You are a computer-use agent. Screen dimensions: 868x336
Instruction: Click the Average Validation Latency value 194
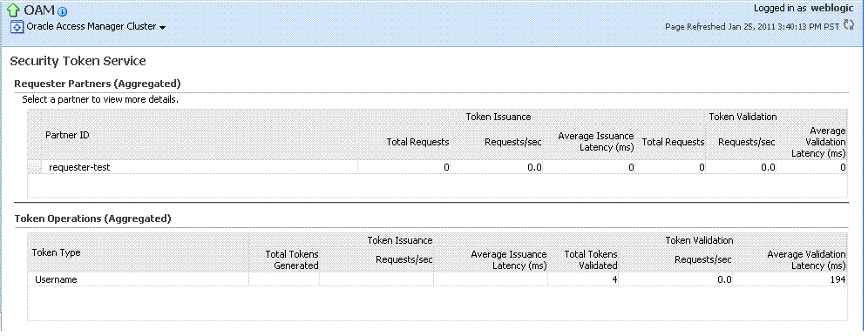tap(838, 279)
